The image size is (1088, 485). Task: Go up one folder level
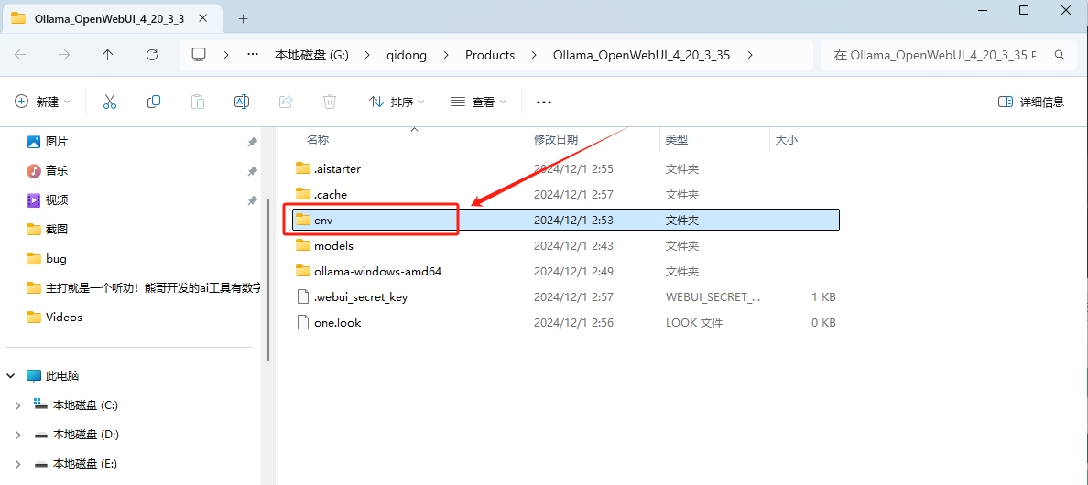[x=107, y=55]
